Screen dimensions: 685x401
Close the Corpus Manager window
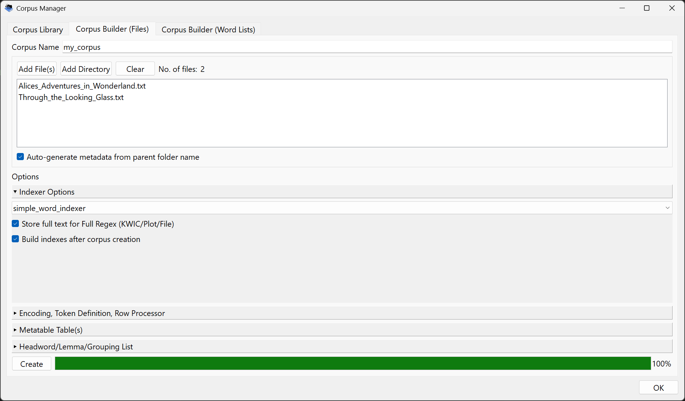click(x=671, y=8)
